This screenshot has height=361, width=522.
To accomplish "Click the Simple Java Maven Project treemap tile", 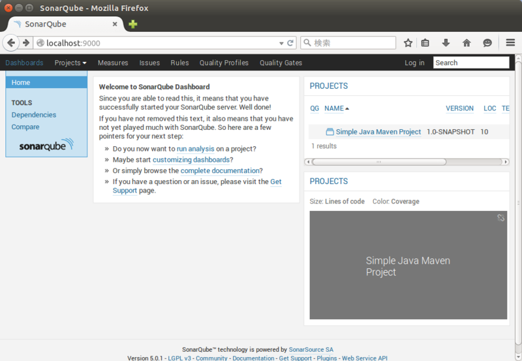I will coord(408,265).
